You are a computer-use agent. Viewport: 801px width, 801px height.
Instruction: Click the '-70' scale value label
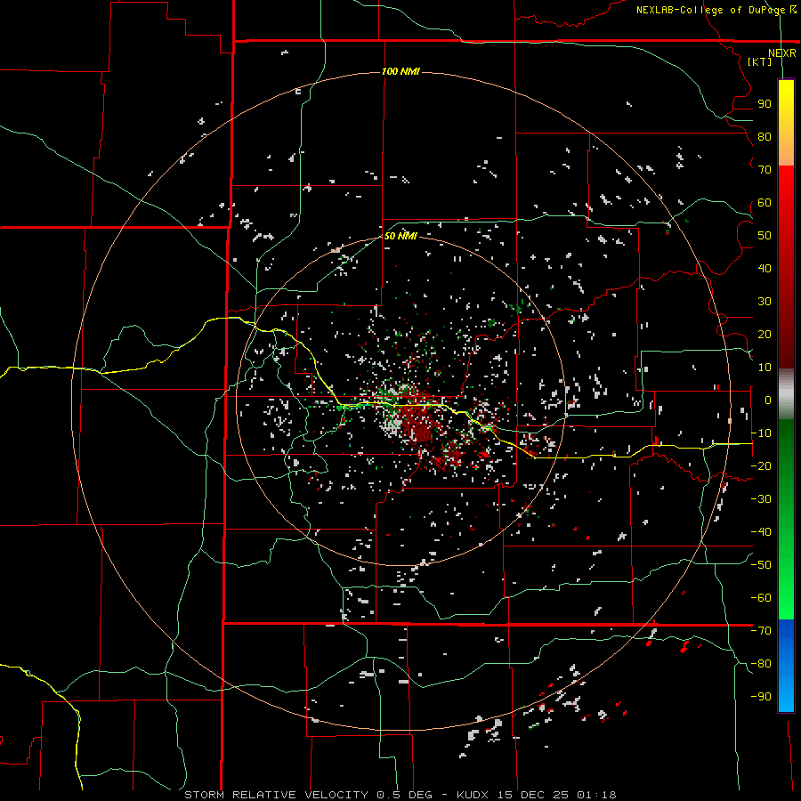point(761,631)
